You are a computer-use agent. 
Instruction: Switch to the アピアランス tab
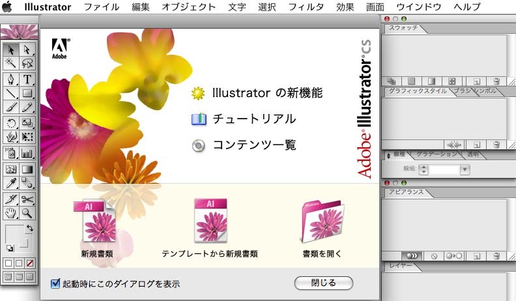point(407,192)
